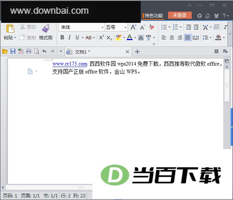Decrease paragraph indent
The width and height of the screenshot is (233, 200).
(189, 27)
